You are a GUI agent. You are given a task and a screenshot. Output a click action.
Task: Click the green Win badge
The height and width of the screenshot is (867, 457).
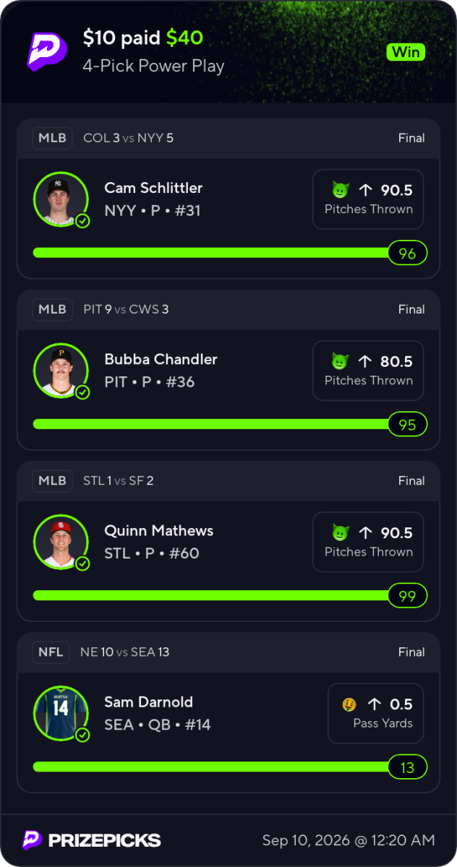(406, 52)
